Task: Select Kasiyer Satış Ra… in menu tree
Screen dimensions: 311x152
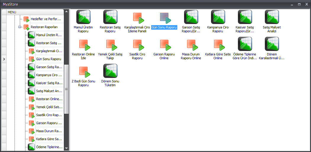Action: pyautogui.click(x=50, y=83)
